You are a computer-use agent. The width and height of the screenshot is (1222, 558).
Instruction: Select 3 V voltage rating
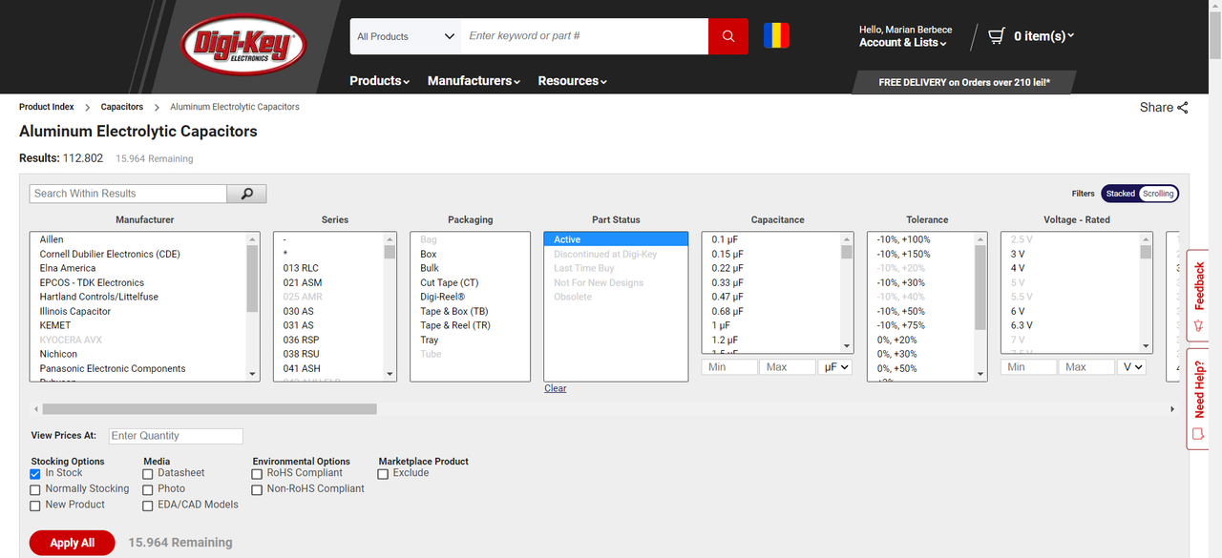1069,254
